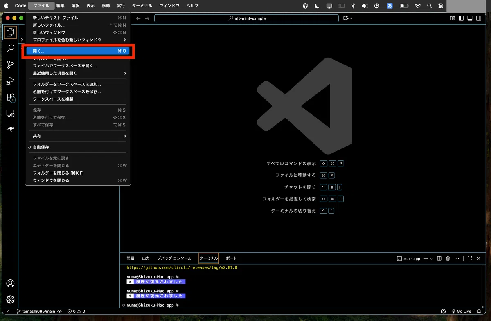Open terminal panel more actions (...)
491x321 pixels.
pos(457,258)
